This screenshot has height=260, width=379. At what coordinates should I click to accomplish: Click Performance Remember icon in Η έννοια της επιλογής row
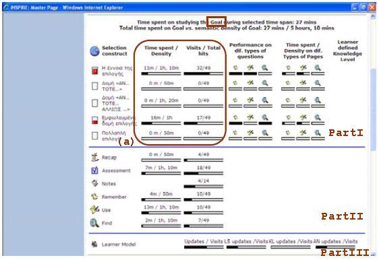click(x=235, y=68)
